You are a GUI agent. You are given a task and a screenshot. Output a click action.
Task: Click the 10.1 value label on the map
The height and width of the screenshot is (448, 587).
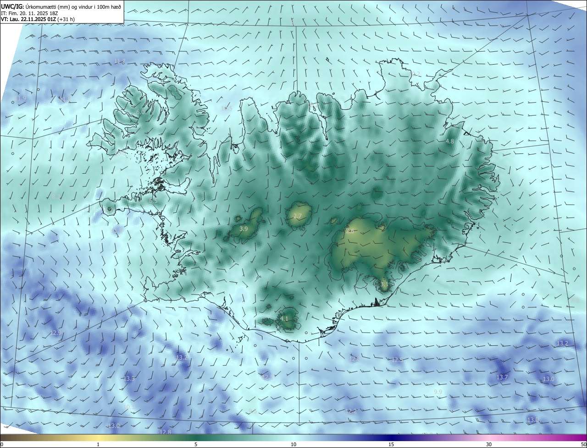pos(129,407)
